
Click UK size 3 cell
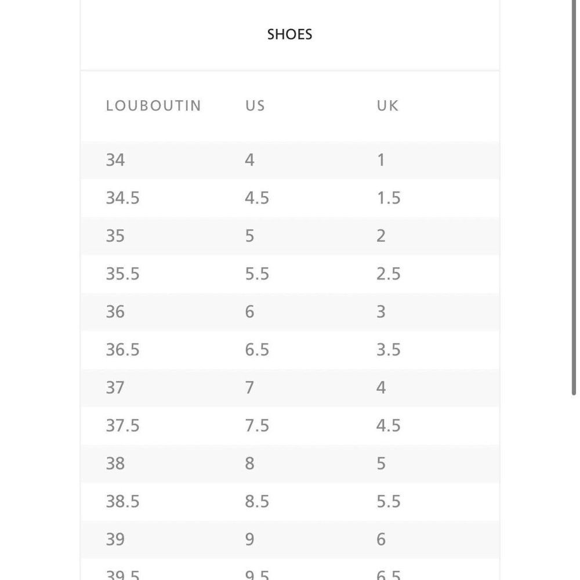381,312
